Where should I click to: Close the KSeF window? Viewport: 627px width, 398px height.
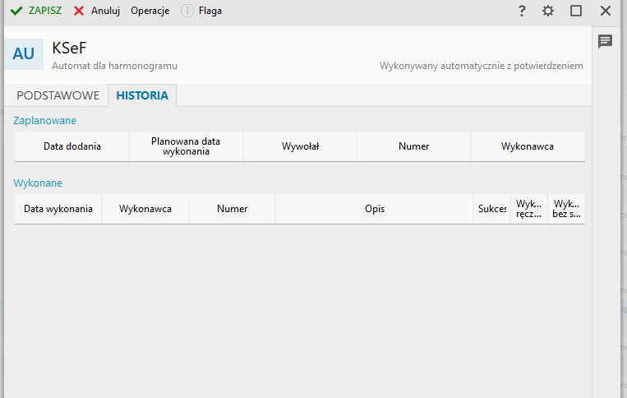pos(606,11)
